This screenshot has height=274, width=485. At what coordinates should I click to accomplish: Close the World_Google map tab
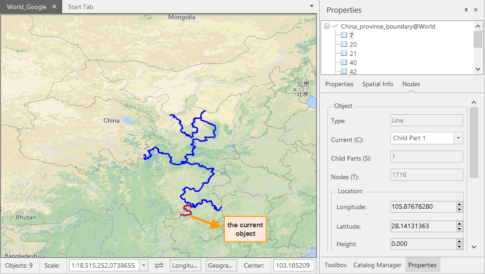[54, 7]
